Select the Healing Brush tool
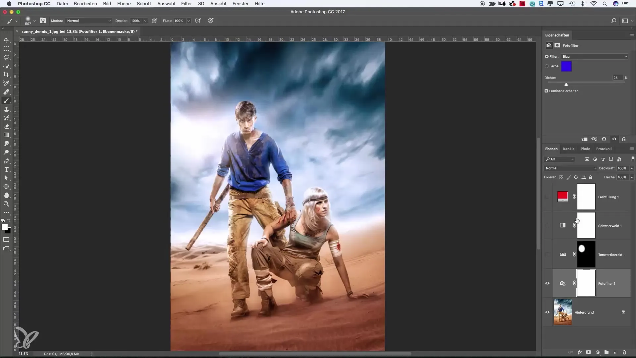 point(6,92)
